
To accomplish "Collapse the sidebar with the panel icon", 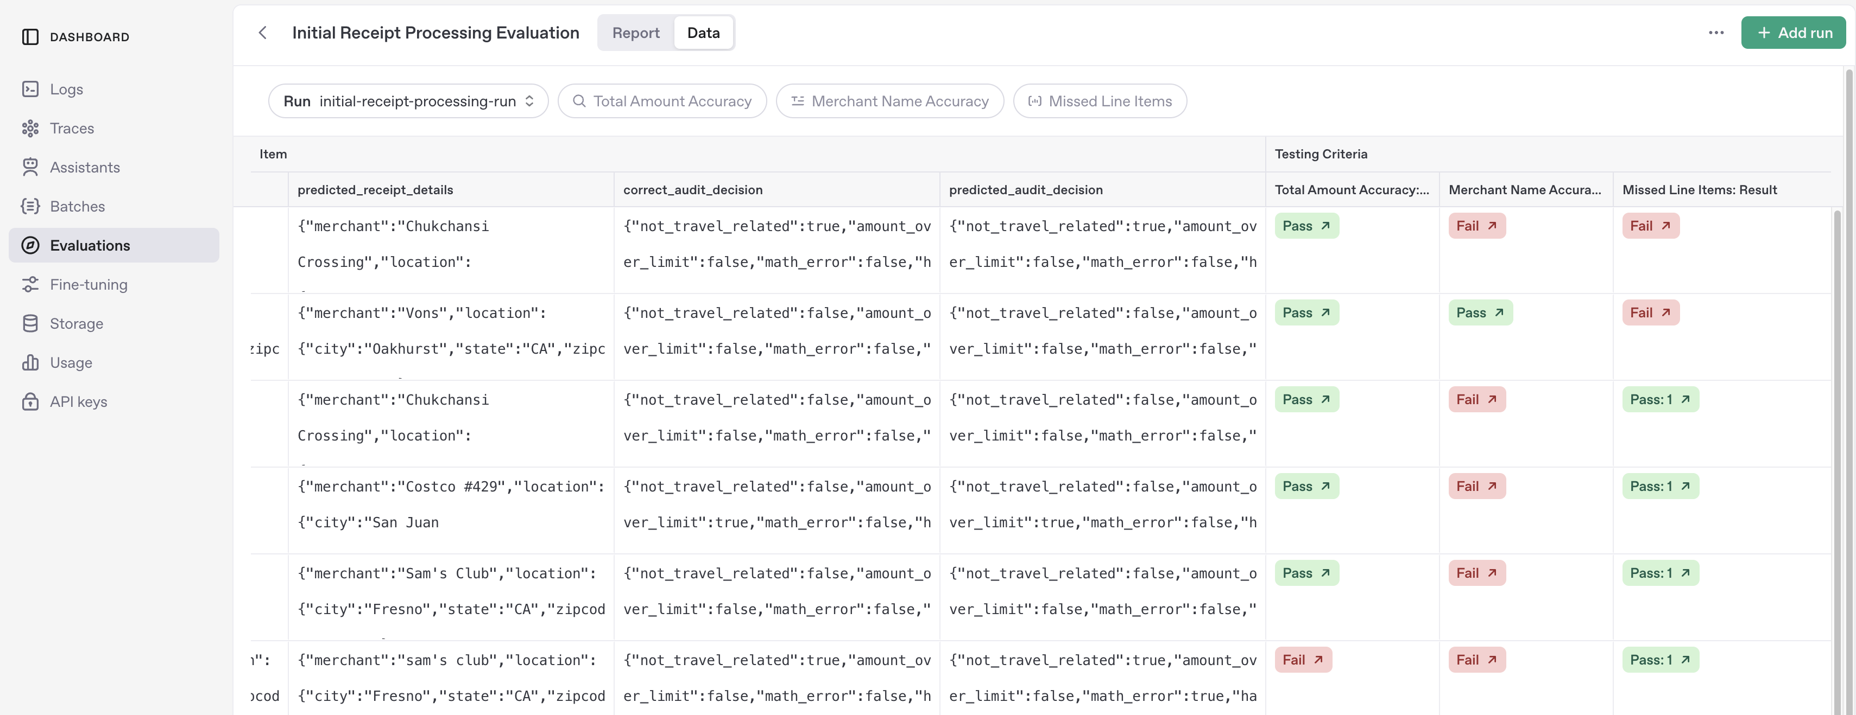I will (x=29, y=37).
